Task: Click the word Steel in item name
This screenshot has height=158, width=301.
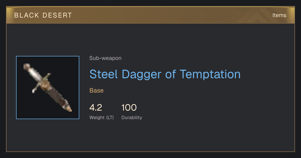Action: [x=104, y=74]
